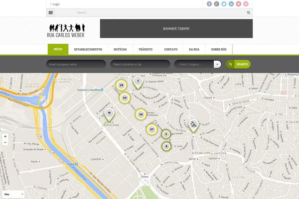This screenshot has height=199, width=299.
Task: Click the Rua Carlos Weber logo
Action: tap(66, 30)
